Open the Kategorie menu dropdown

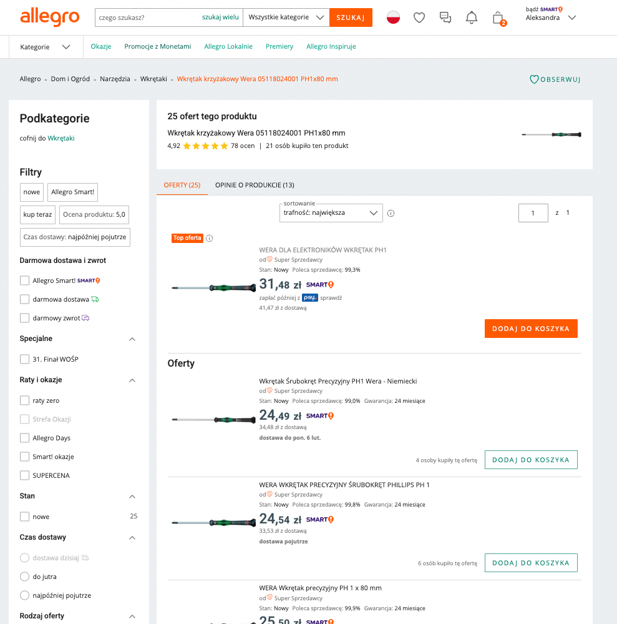click(46, 47)
